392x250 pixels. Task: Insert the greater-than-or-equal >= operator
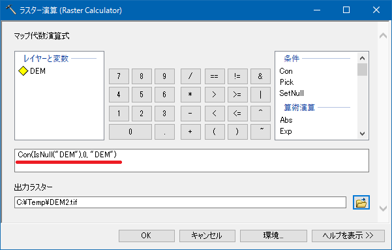[x=237, y=95]
